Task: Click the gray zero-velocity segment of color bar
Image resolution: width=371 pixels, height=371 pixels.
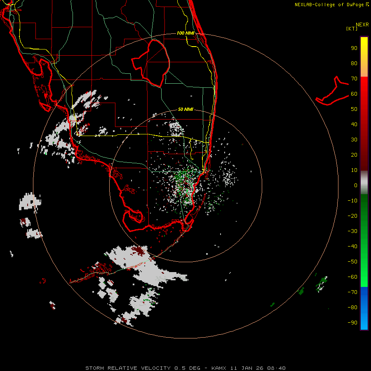Action: 364,183
